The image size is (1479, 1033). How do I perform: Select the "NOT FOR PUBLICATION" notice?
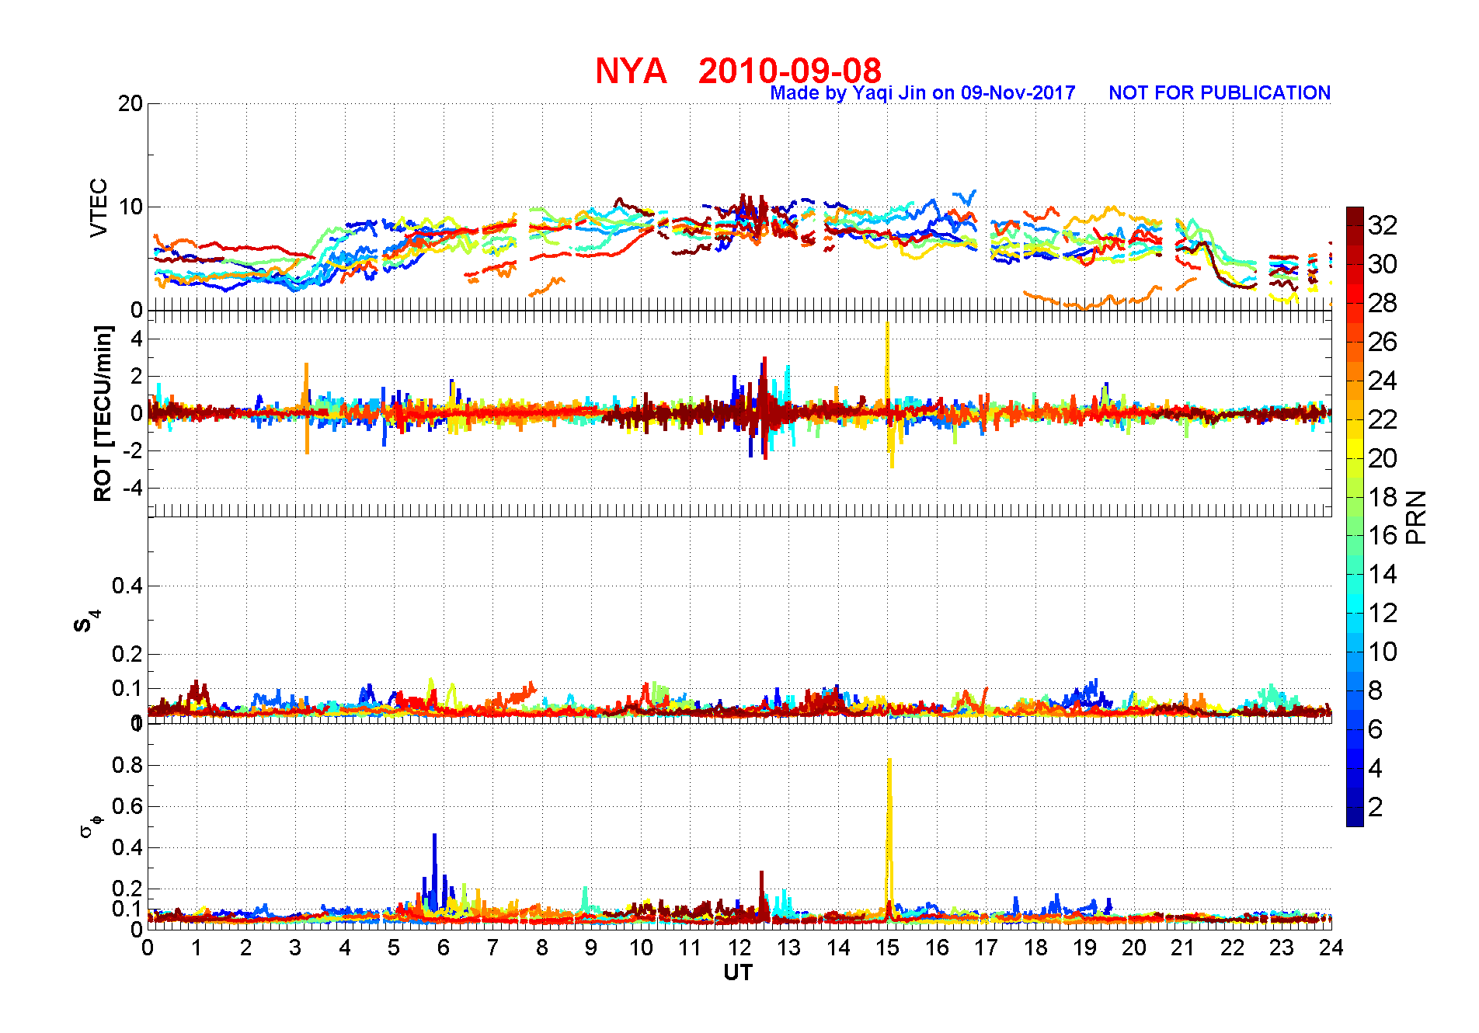click(x=1220, y=93)
